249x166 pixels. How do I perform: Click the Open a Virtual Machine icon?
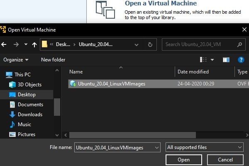click(105, 10)
